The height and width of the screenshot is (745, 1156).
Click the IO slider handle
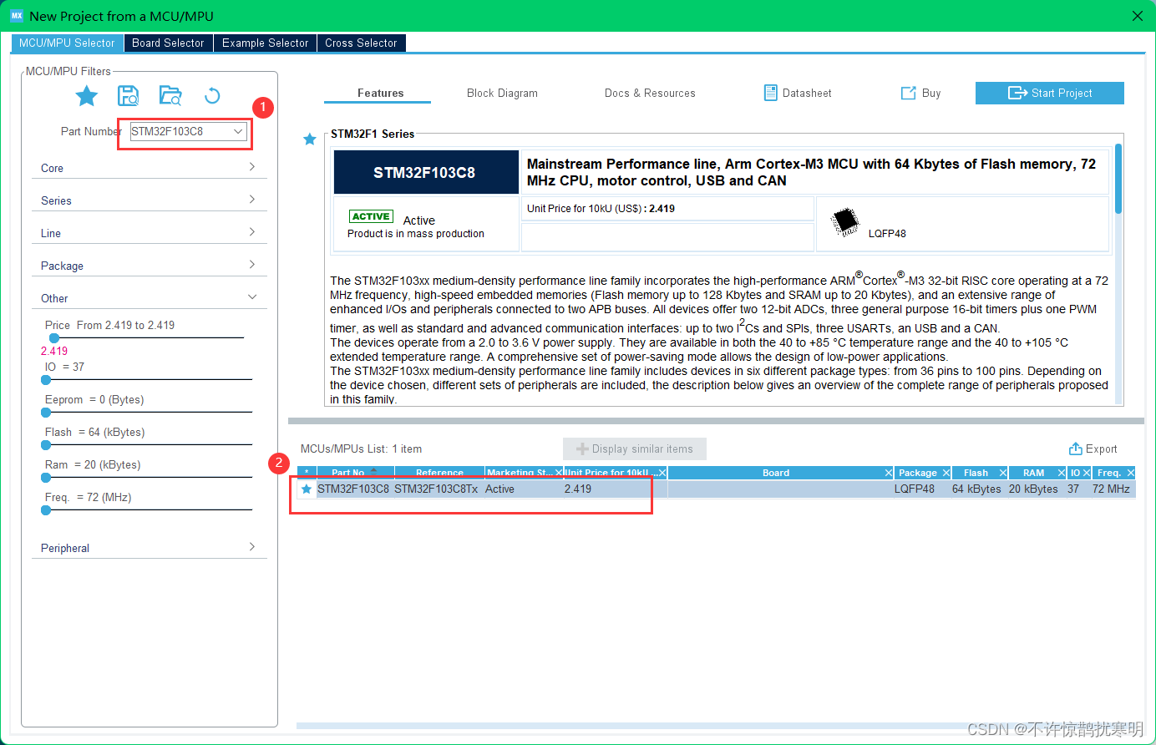pos(46,379)
